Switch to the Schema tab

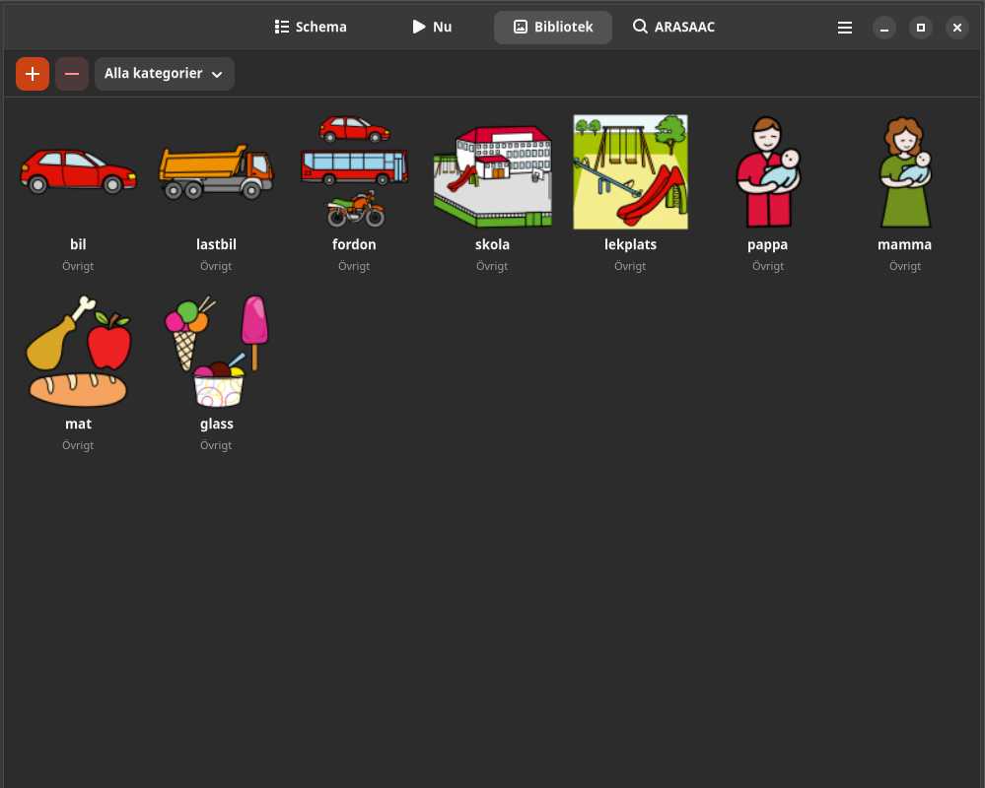[311, 28]
